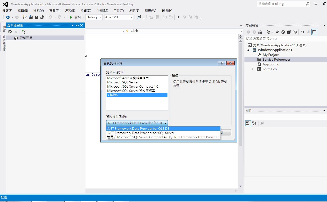Open the 說明(H) menu
The width and height of the screenshot is (327, 202).
coord(167,11)
